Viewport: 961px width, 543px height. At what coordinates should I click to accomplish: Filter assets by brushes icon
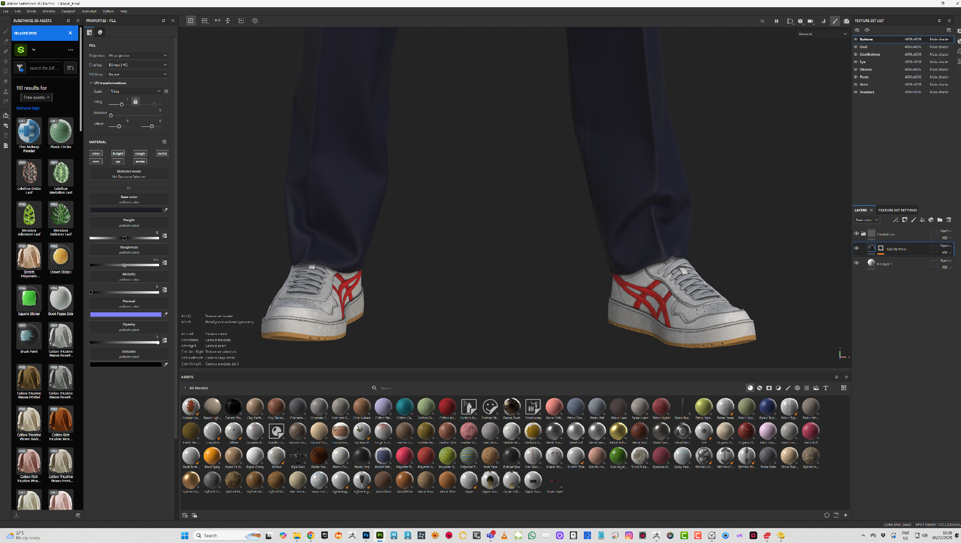(788, 388)
